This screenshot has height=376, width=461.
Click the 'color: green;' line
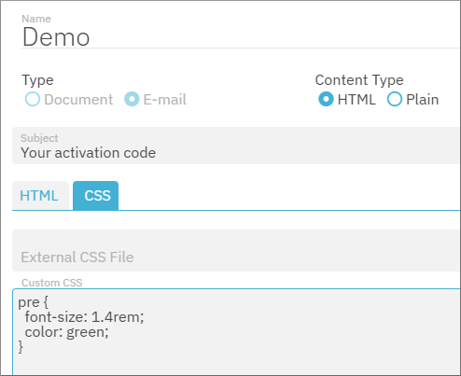pyautogui.click(x=66, y=332)
